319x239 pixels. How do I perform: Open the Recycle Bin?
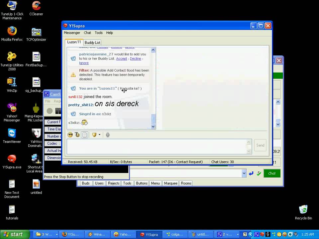(303, 212)
